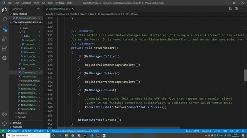Click Synchronize Changes in status bar
247x138 pixels.
(x=26, y=131)
